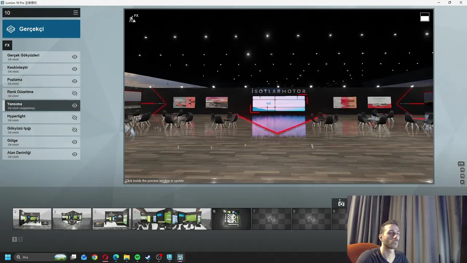467x263 pixels.
Task: Open File Explorer from the taskbar
Action: [x=127, y=257]
